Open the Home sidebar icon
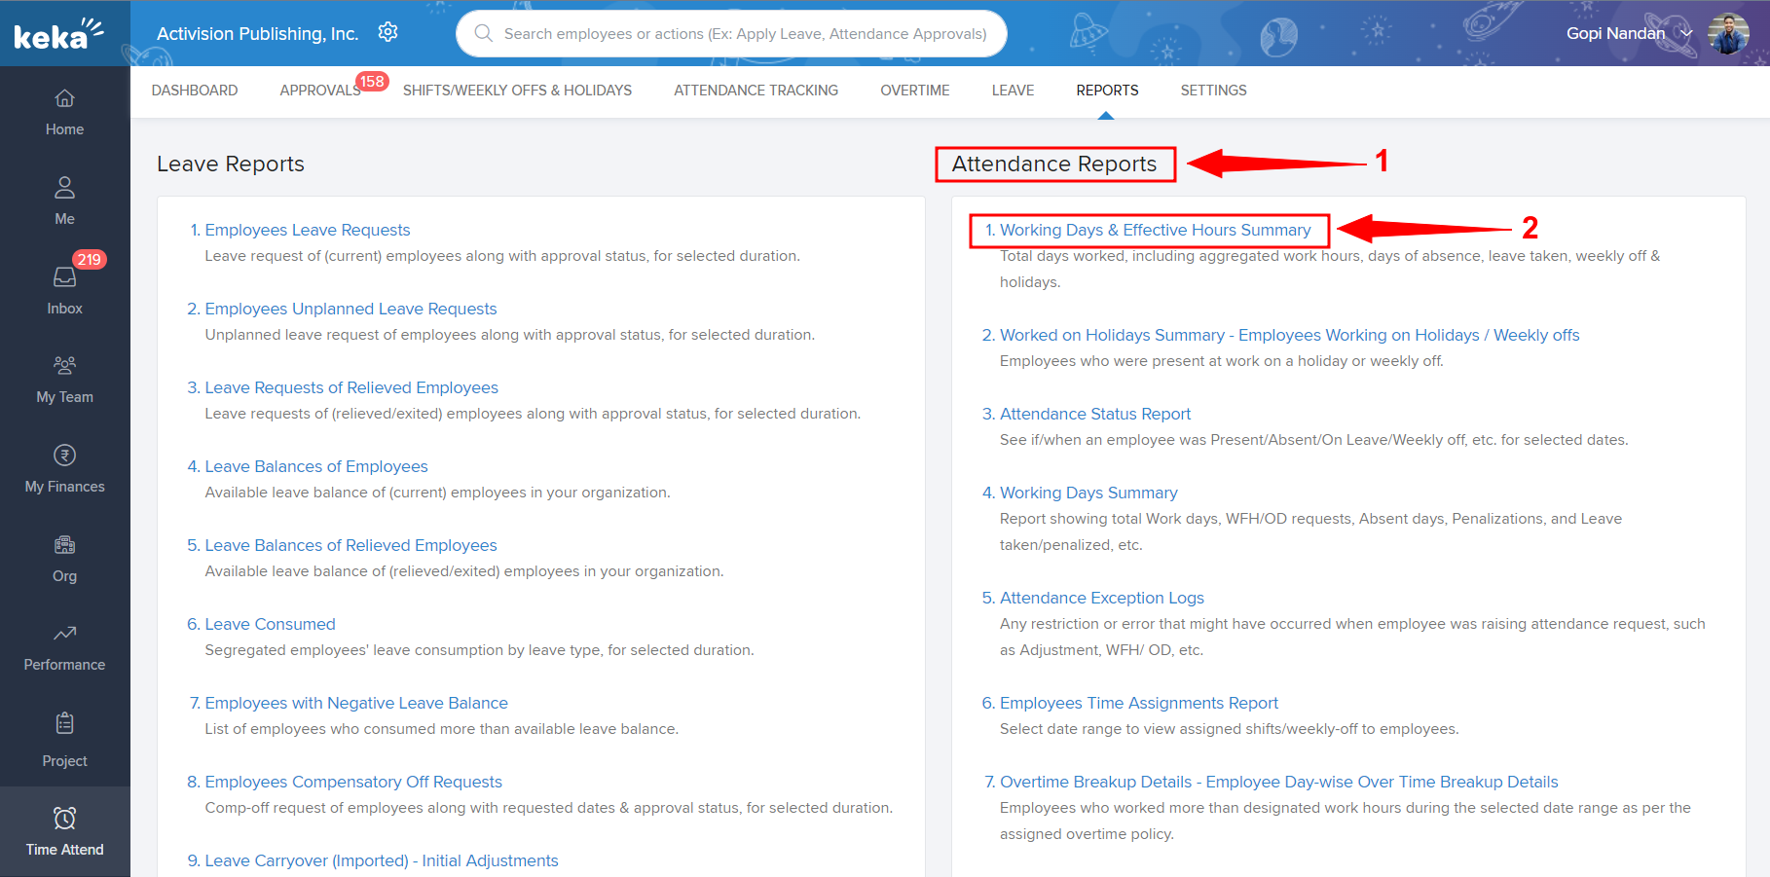Viewport: 1770px width, 877px height. (x=64, y=98)
